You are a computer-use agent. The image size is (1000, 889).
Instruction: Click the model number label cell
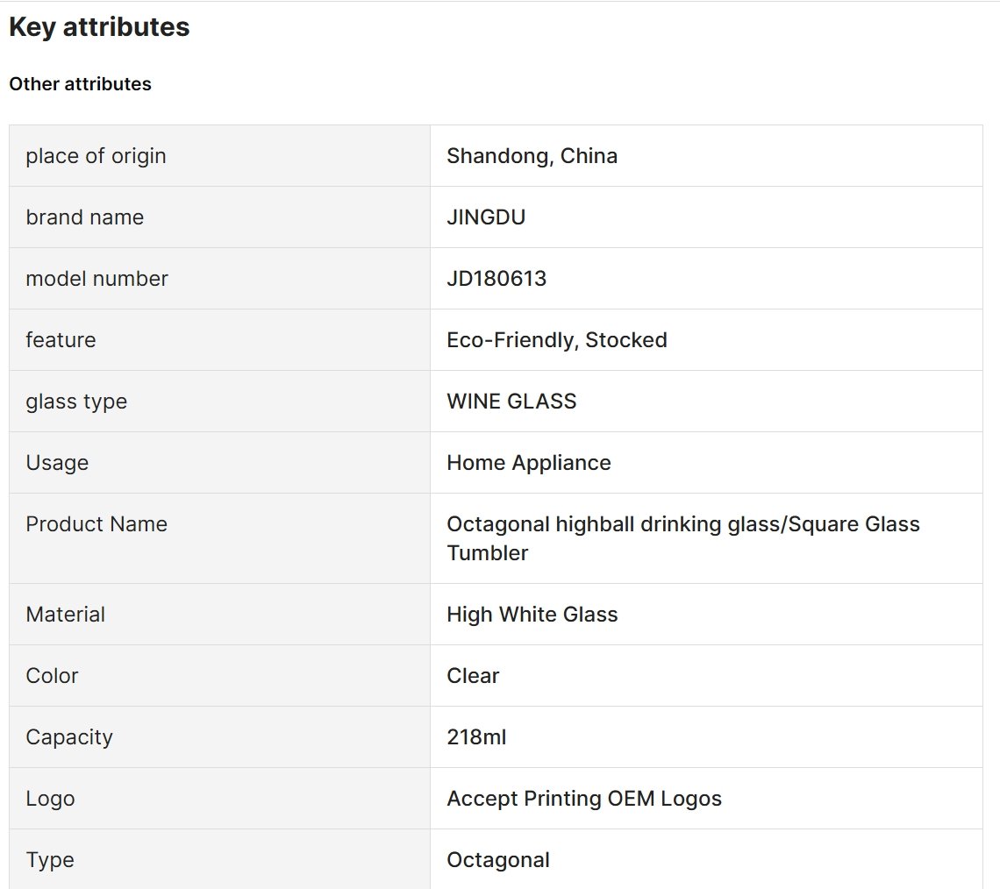pos(220,279)
